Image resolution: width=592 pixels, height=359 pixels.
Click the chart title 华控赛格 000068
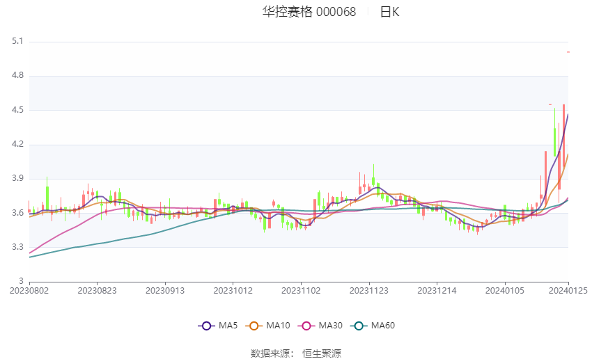pos(309,12)
